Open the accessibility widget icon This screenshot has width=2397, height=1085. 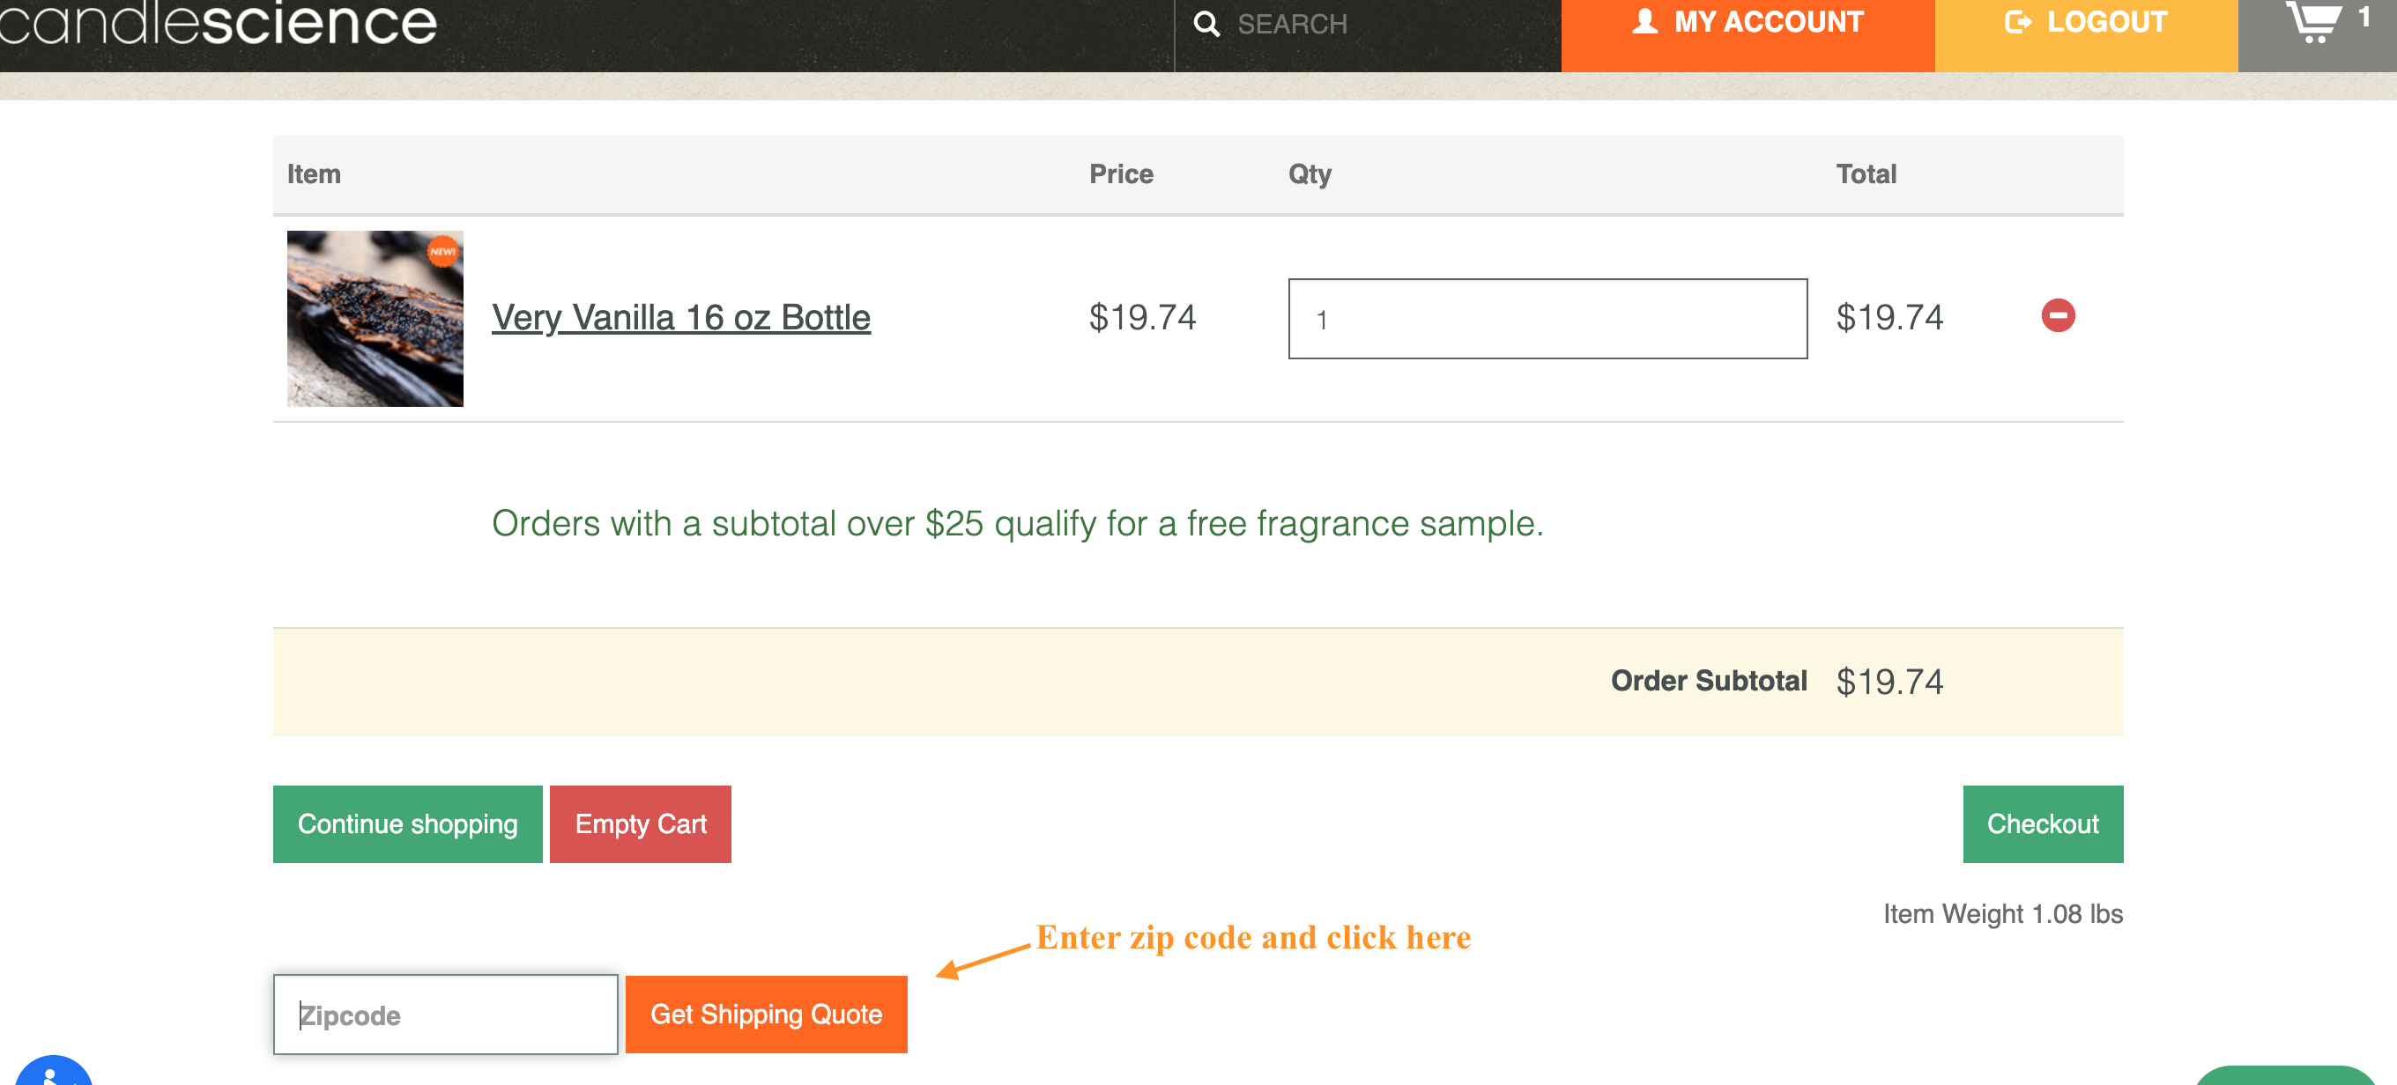click(x=54, y=1070)
